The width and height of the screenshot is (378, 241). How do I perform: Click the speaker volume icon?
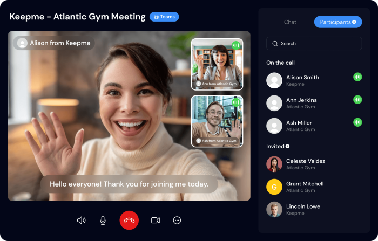[x=81, y=221]
